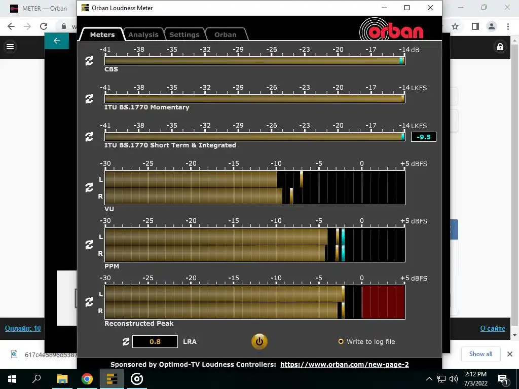
Task: Open Windows taskbar search
Action: coord(36,379)
